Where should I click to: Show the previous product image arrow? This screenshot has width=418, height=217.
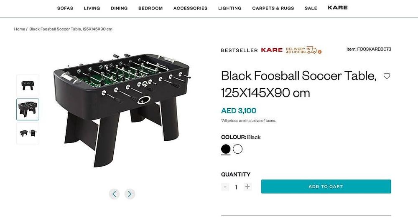click(115, 194)
